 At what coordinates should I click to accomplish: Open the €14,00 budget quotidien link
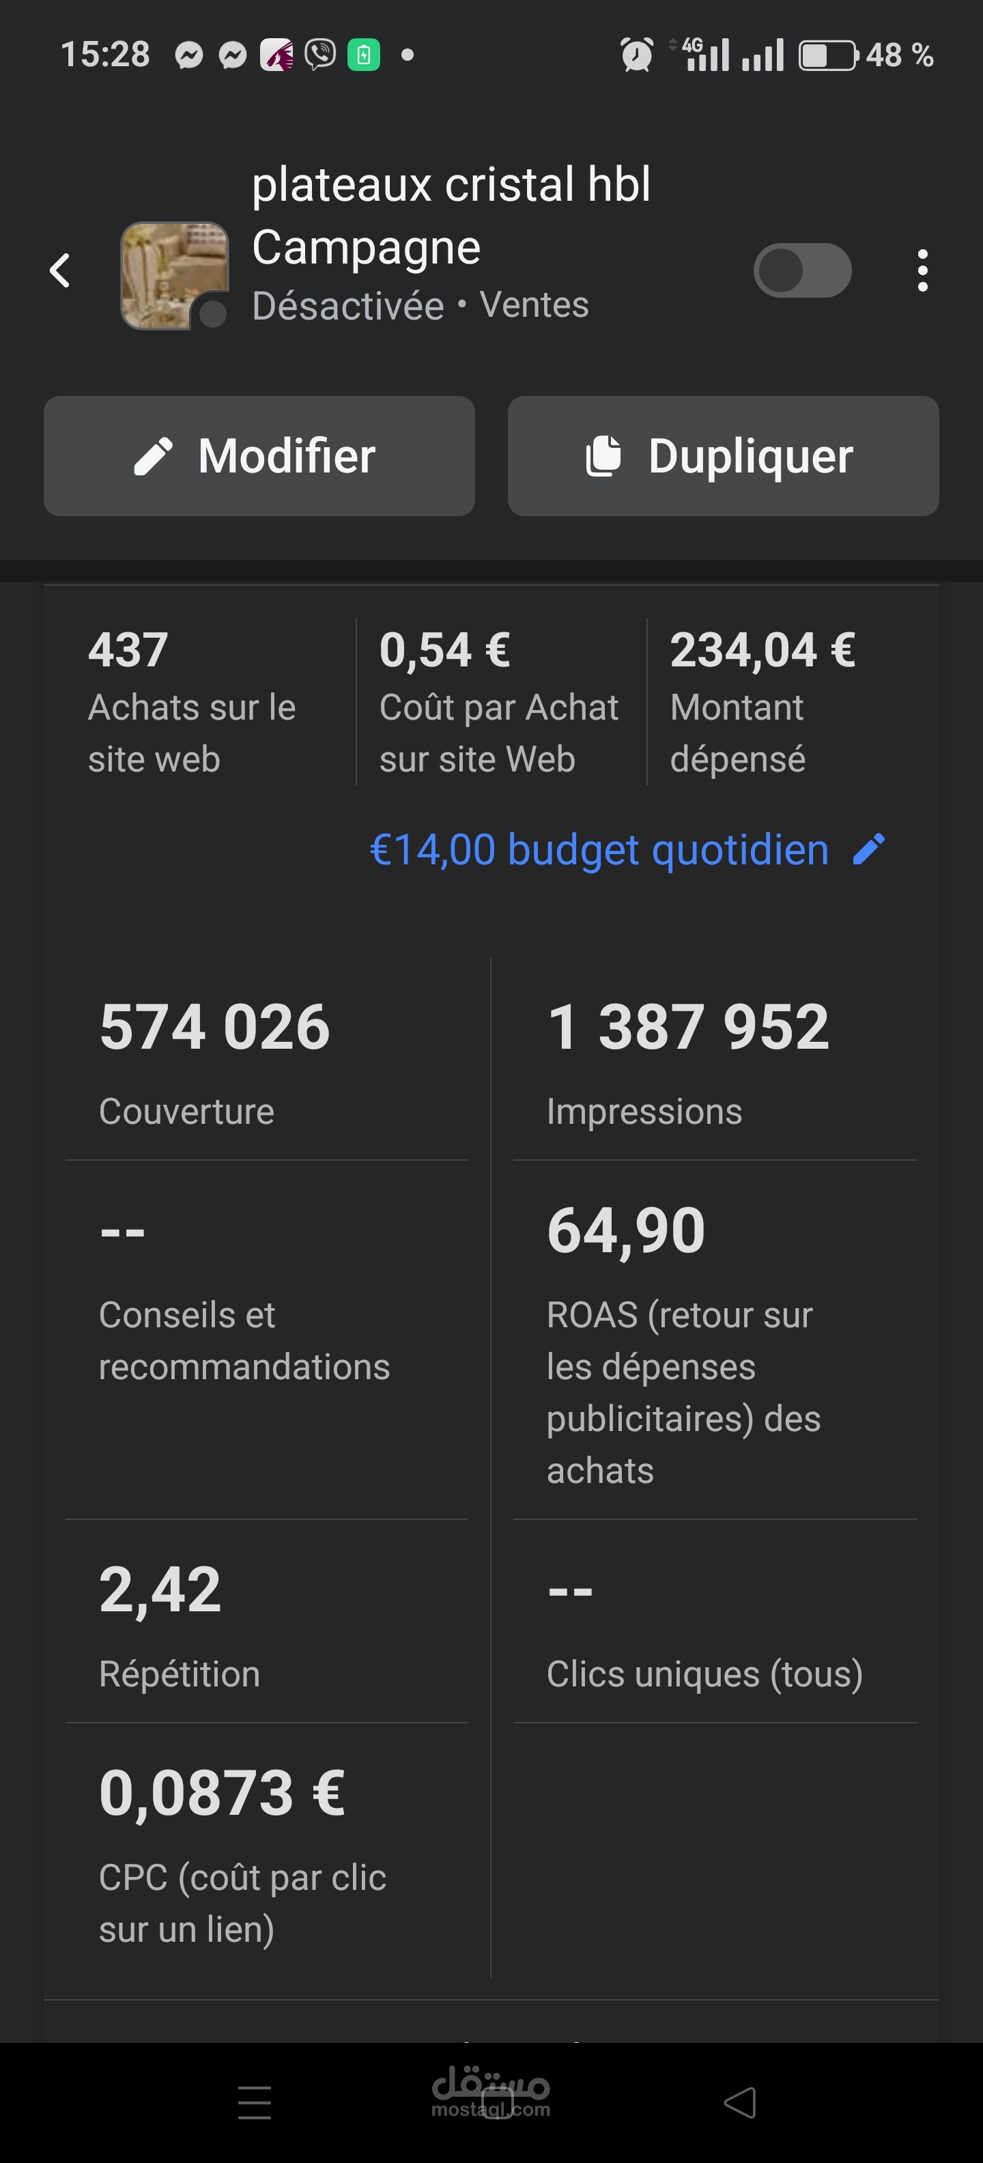point(599,849)
